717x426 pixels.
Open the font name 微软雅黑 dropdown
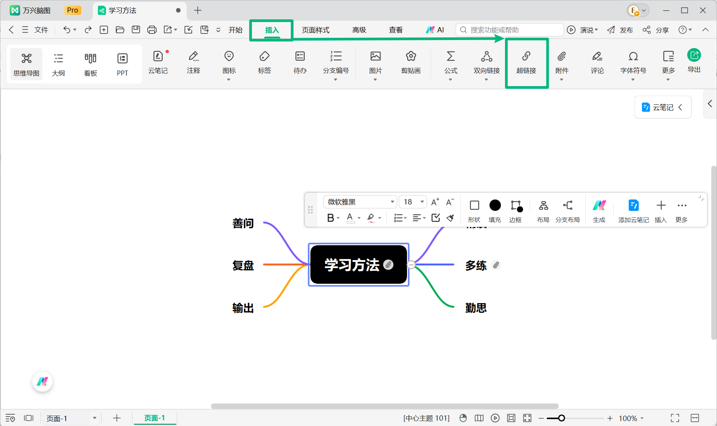(x=360, y=202)
